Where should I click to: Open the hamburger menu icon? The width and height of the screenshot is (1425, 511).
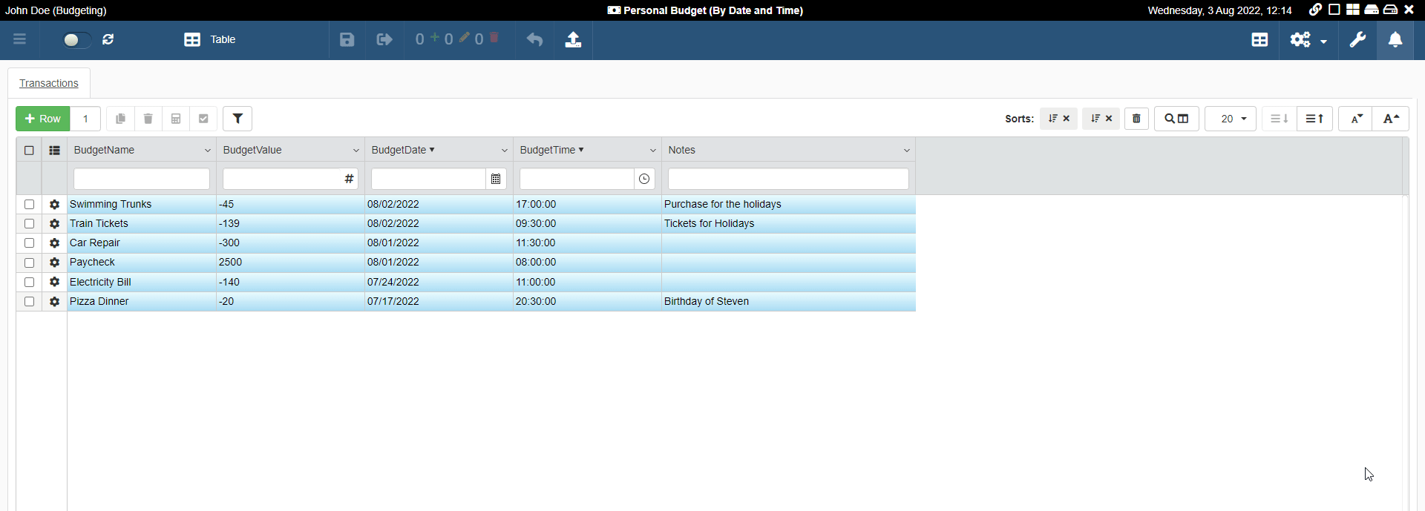(20, 40)
